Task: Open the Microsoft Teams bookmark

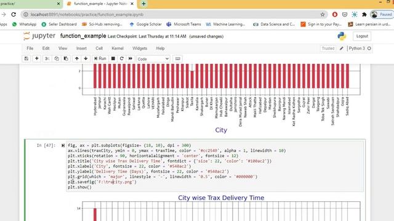Action: pyautogui.click(x=183, y=25)
